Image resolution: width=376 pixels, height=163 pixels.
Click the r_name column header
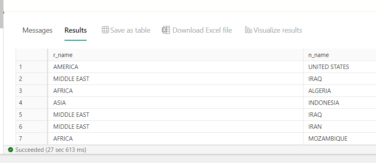(x=63, y=55)
